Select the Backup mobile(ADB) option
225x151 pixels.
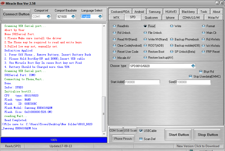[x=172, y=46]
